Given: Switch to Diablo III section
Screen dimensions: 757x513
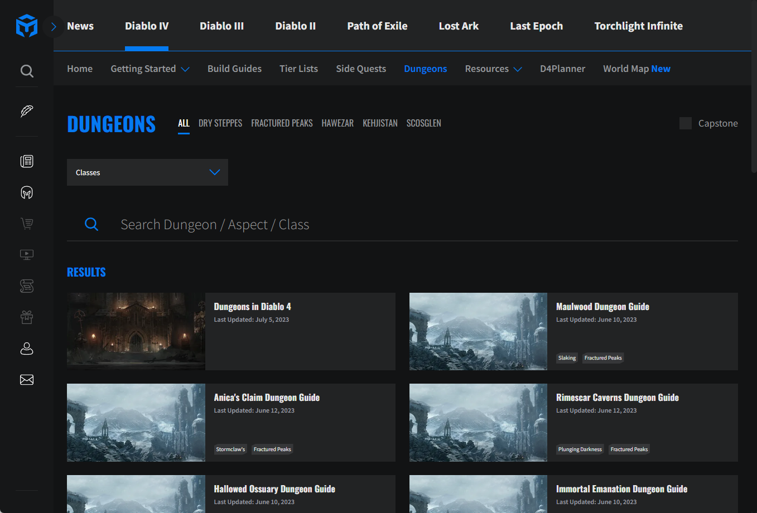Looking at the screenshot, I should tap(222, 26).
